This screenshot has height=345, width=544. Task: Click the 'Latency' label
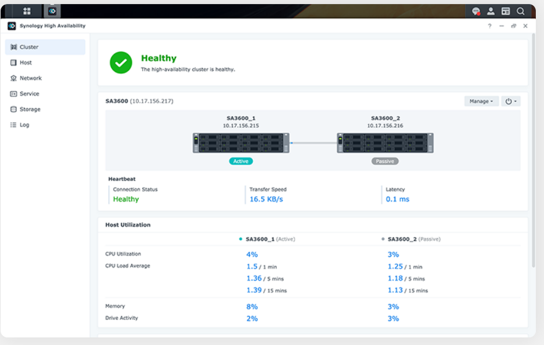[395, 189]
